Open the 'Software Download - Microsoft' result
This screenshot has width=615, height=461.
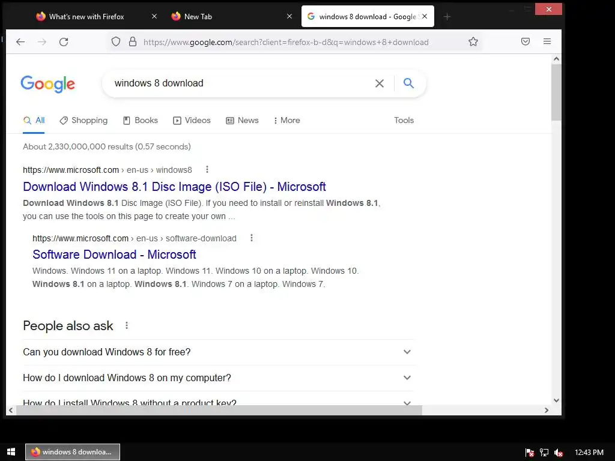pyautogui.click(x=114, y=255)
